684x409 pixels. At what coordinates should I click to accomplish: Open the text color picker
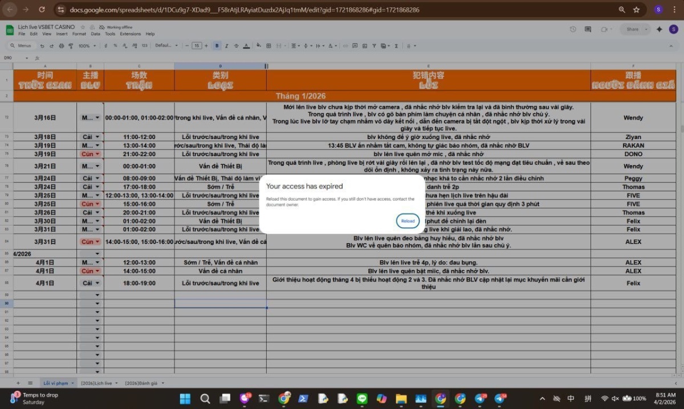point(246,46)
